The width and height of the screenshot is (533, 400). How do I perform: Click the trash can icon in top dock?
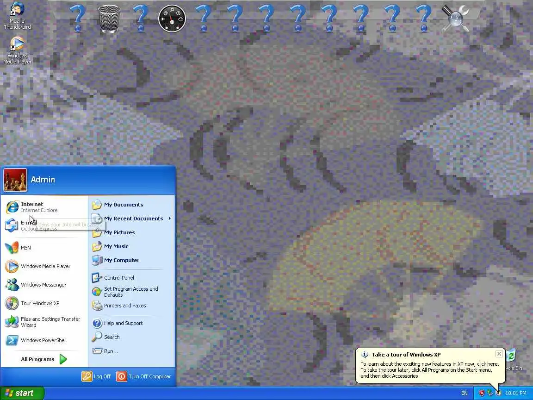pos(109,19)
